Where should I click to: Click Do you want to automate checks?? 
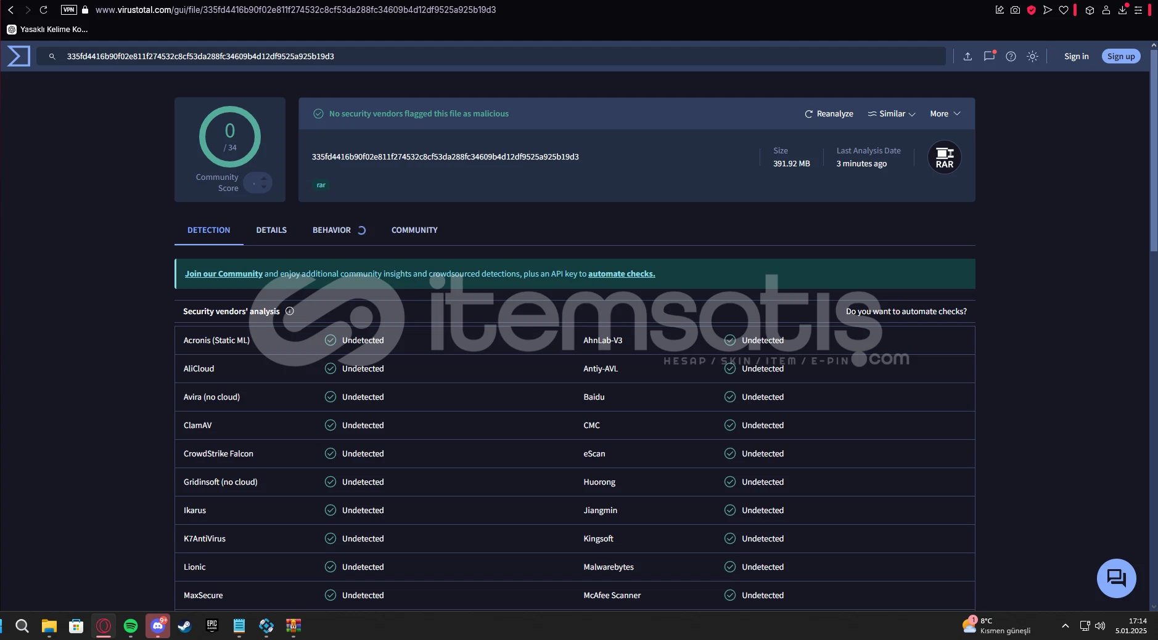tap(906, 311)
